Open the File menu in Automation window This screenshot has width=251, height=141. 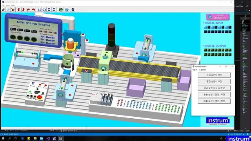coord(3,5)
